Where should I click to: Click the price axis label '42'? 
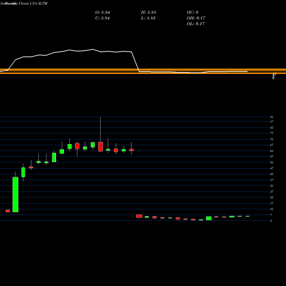click(x=272, y=174)
